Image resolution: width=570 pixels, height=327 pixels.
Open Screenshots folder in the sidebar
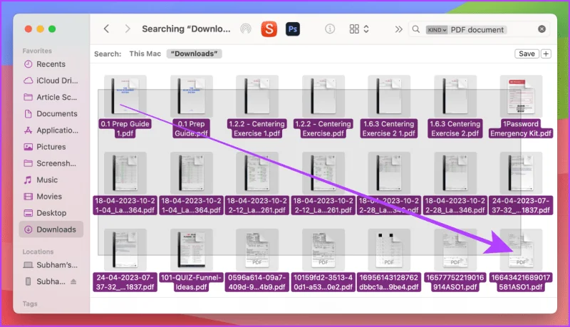click(51, 164)
